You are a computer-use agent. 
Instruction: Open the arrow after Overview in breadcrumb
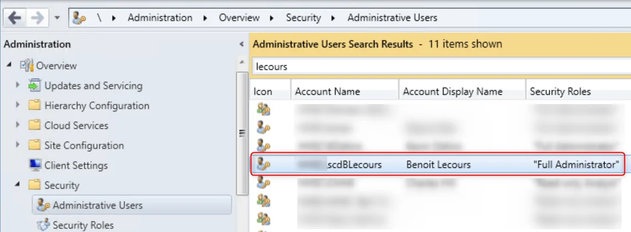tap(272, 18)
